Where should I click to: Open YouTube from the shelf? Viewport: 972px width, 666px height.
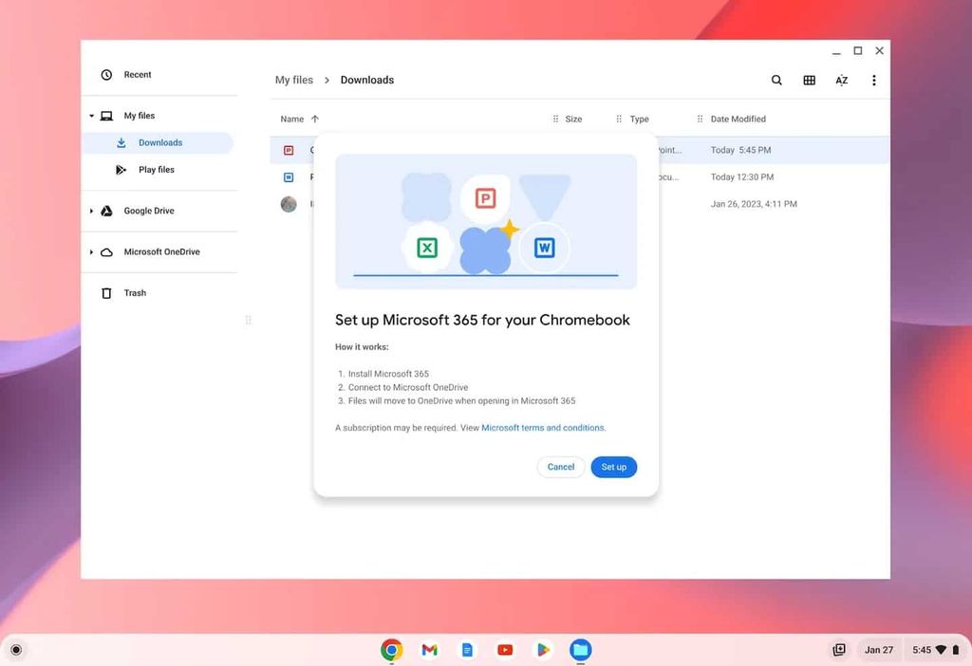(505, 650)
